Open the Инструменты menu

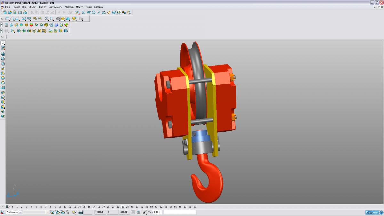click(x=56, y=7)
